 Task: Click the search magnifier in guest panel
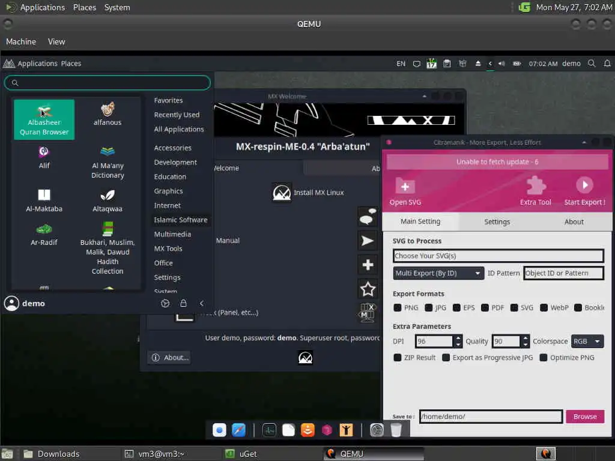[592, 64]
